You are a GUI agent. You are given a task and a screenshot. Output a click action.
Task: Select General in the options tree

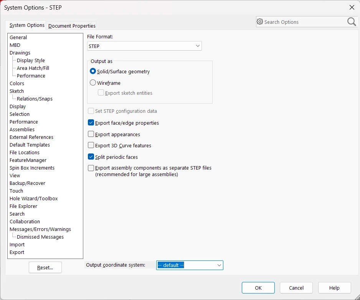[18, 38]
